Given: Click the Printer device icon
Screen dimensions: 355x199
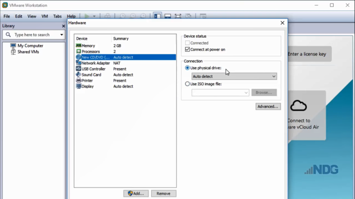Looking at the screenshot, I should pyautogui.click(x=79, y=81).
